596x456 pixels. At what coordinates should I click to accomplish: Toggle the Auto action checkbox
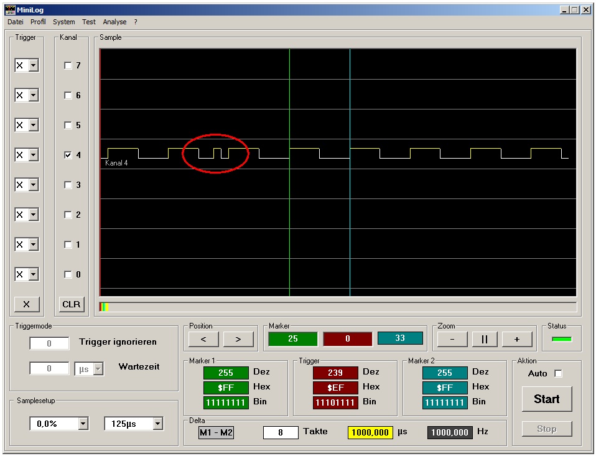558,373
